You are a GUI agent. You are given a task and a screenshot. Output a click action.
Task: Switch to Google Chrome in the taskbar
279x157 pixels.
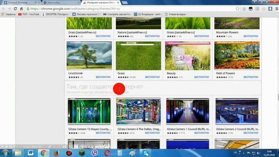tap(44, 153)
